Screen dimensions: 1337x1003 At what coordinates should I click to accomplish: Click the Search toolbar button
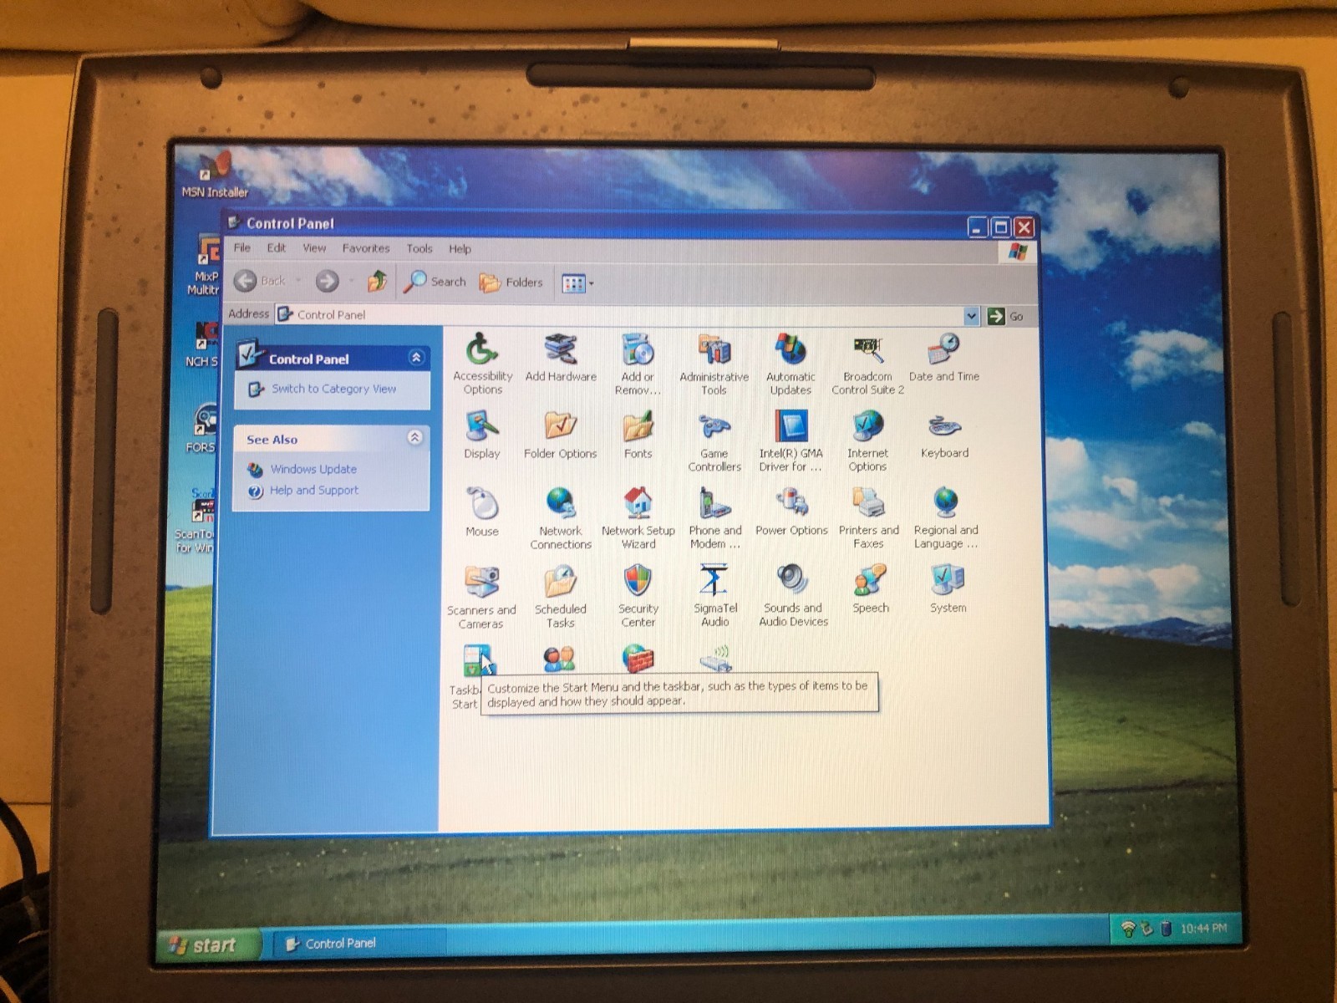[435, 282]
